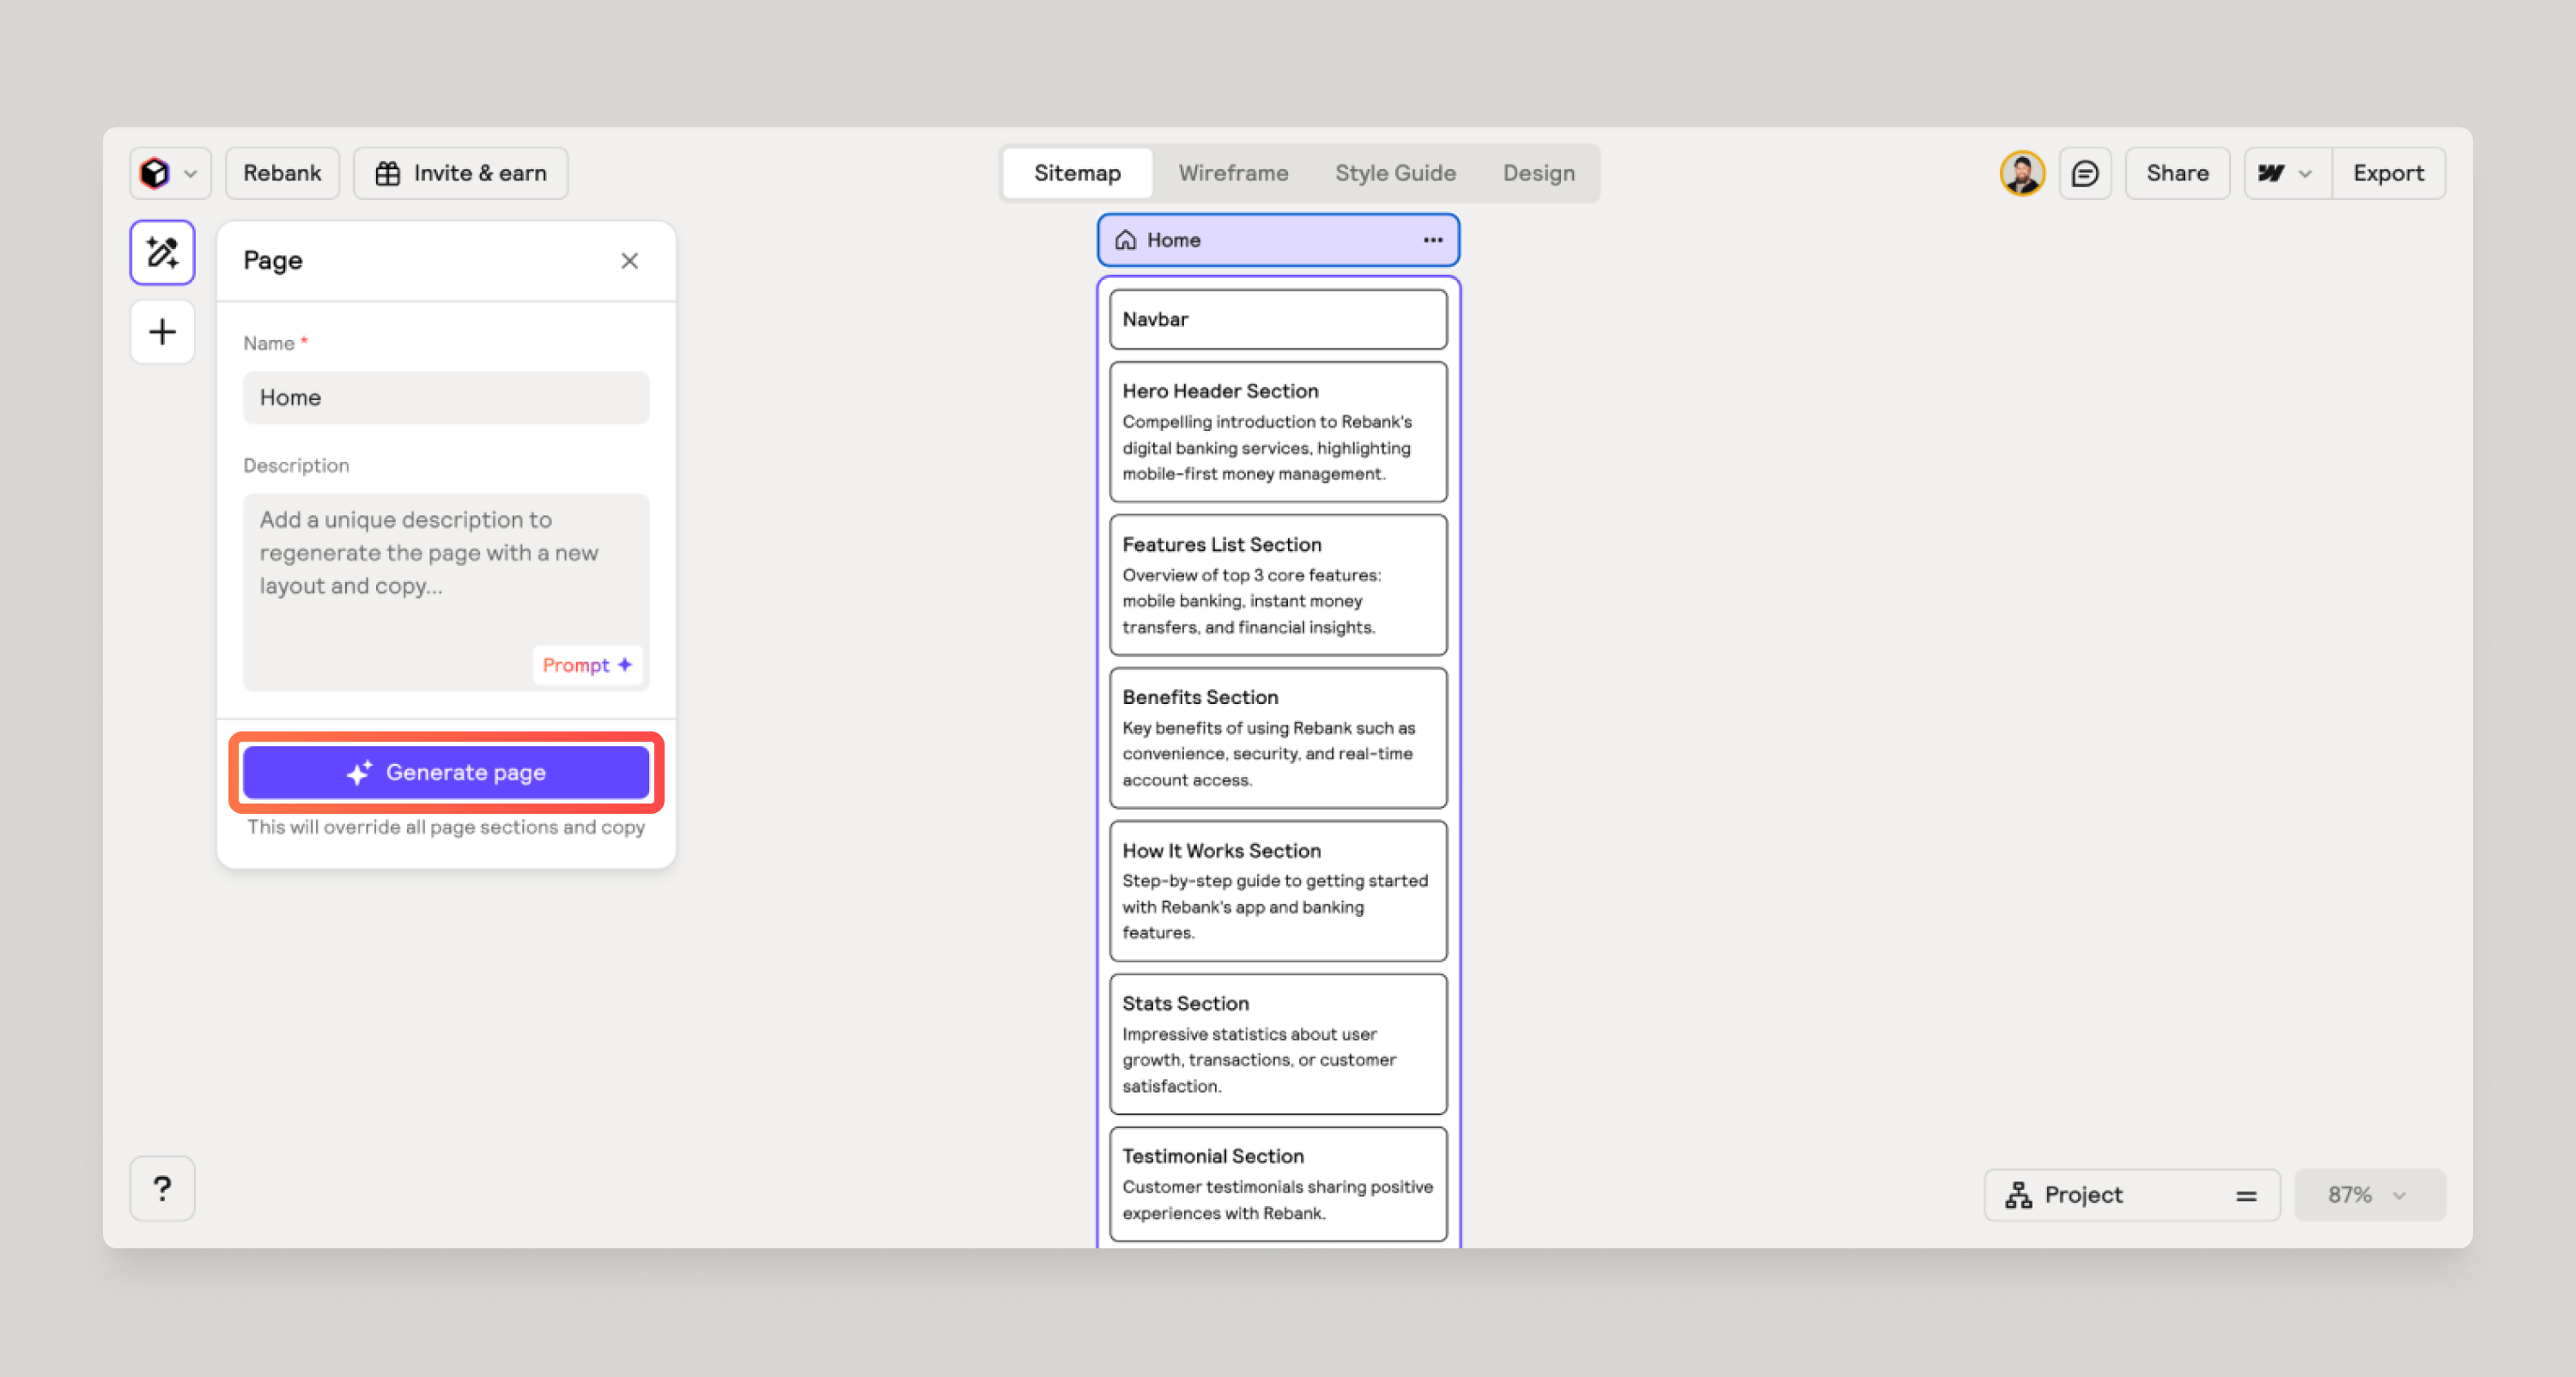Select the Hero Header Section card

1277,431
